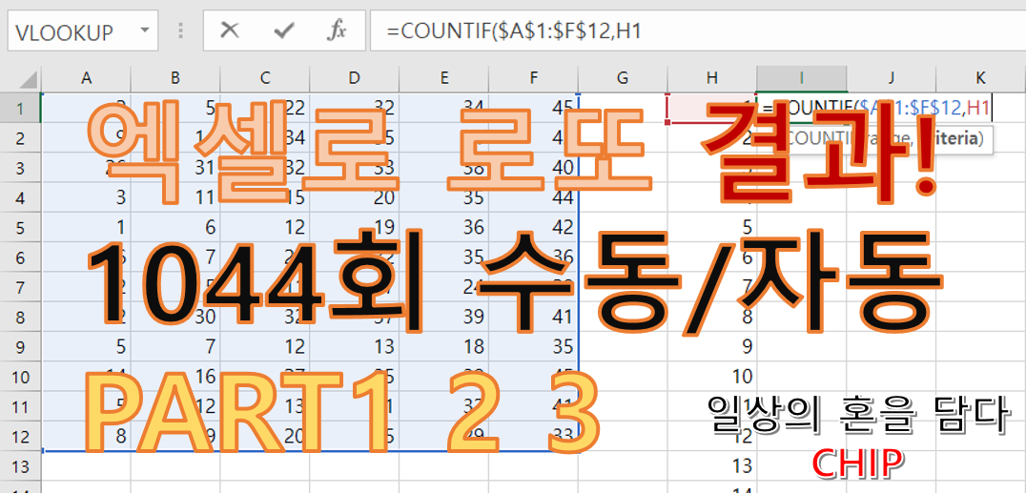This screenshot has width=1026, height=494.
Task: Select column H header
Action: 712,78
